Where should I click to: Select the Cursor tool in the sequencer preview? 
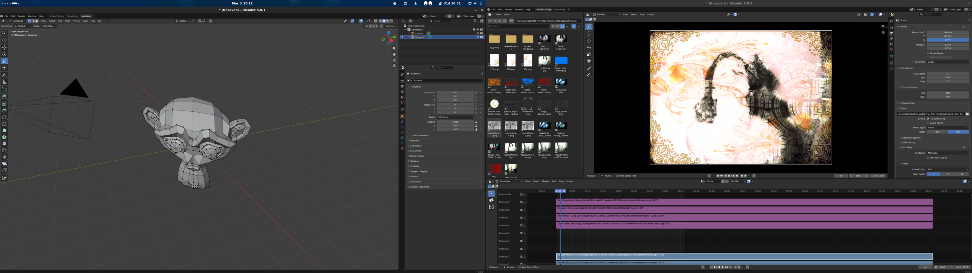point(589,33)
